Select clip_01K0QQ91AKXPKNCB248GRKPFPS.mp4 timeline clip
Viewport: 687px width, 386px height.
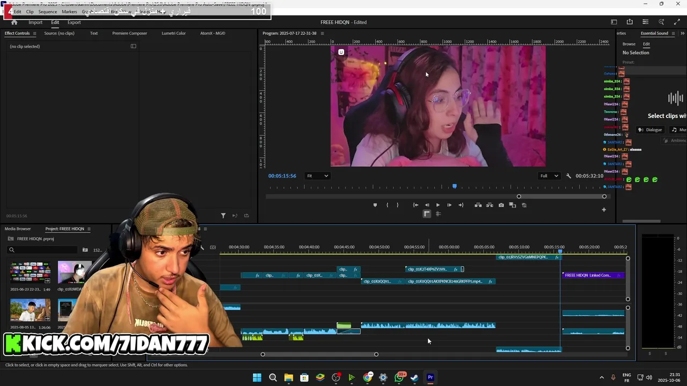(x=450, y=281)
